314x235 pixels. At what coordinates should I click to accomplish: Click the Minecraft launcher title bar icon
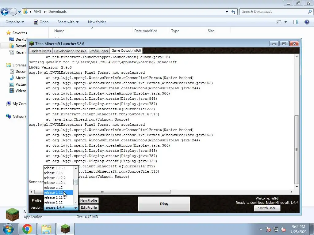tap(32, 43)
